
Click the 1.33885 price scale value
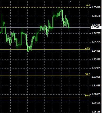pos(96,60)
